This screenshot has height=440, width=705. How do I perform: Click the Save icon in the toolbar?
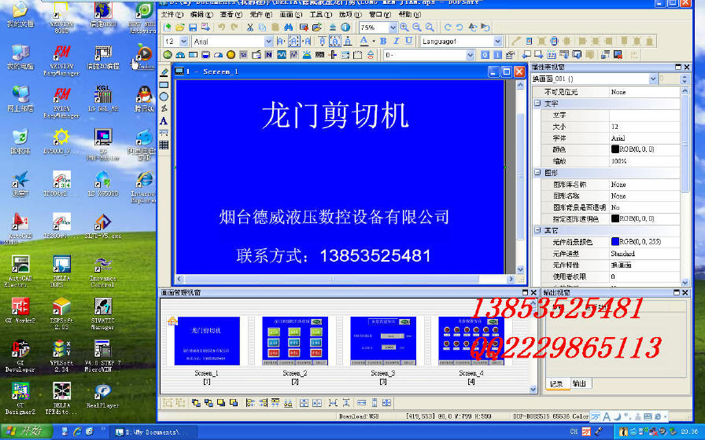(x=193, y=27)
